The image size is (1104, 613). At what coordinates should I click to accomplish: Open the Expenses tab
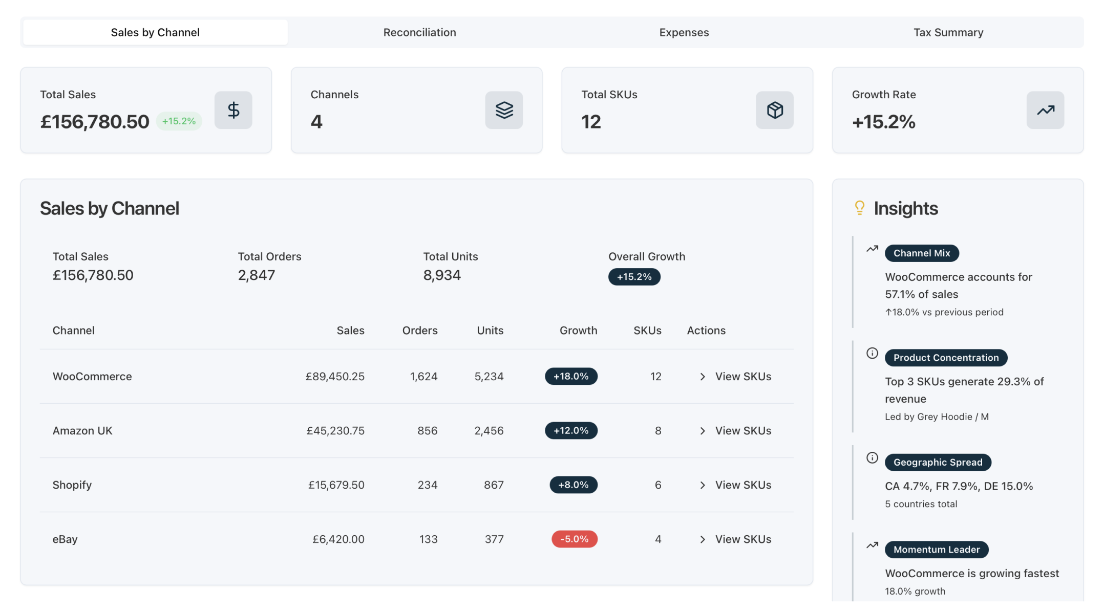(684, 32)
